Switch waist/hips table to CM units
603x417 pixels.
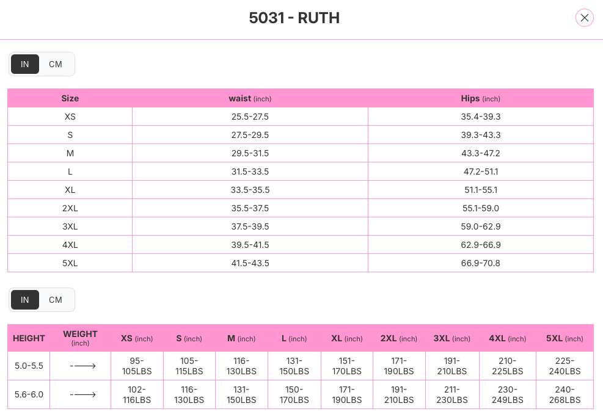(x=56, y=64)
